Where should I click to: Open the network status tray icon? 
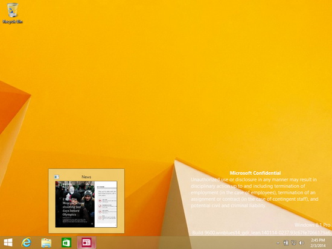point(293,243)
